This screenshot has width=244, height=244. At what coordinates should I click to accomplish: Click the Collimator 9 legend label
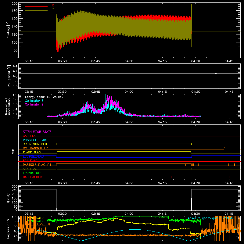pos(34,104)
